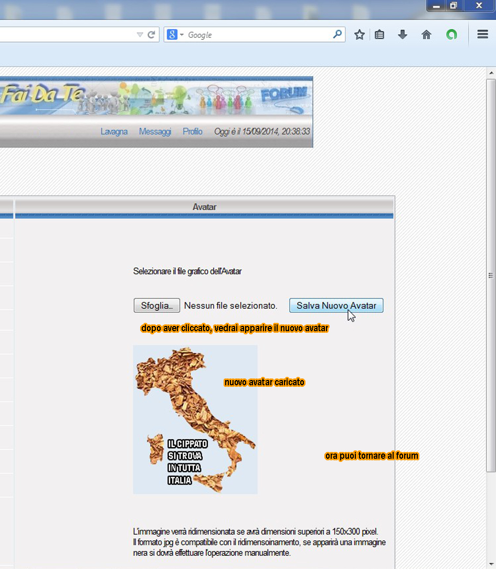The height and width of the screenshot is (569, 496).
Task: Open the Google search engine selector
Action: coord(175,35)
